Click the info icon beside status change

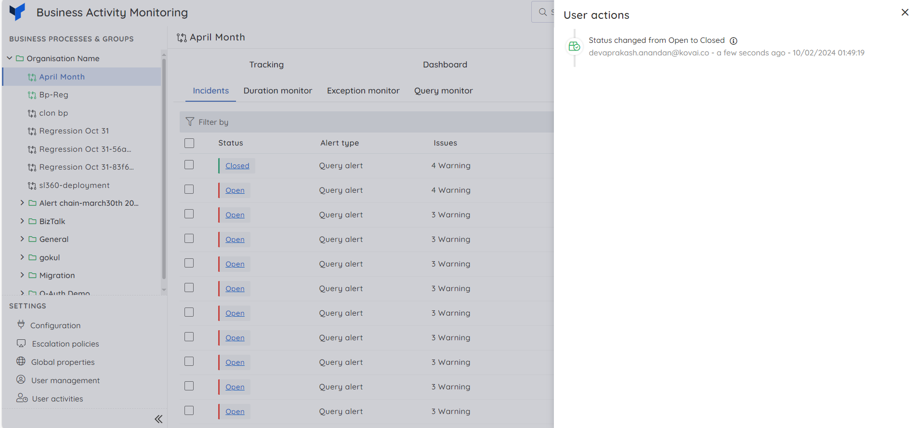[x=734, y=41]
